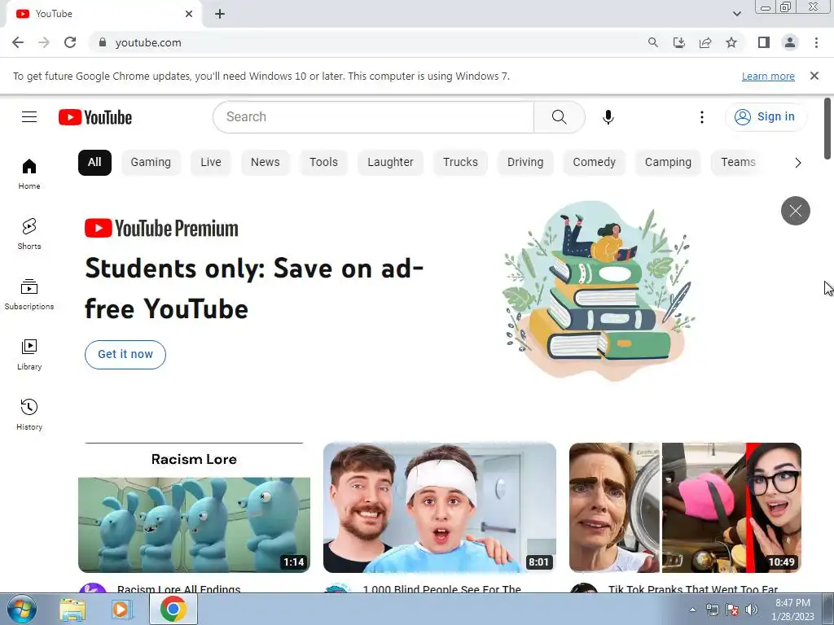Select the Laughter filter chip
Image resolution: width=834 pixels, height=625 pixels.
coord(390,163)
